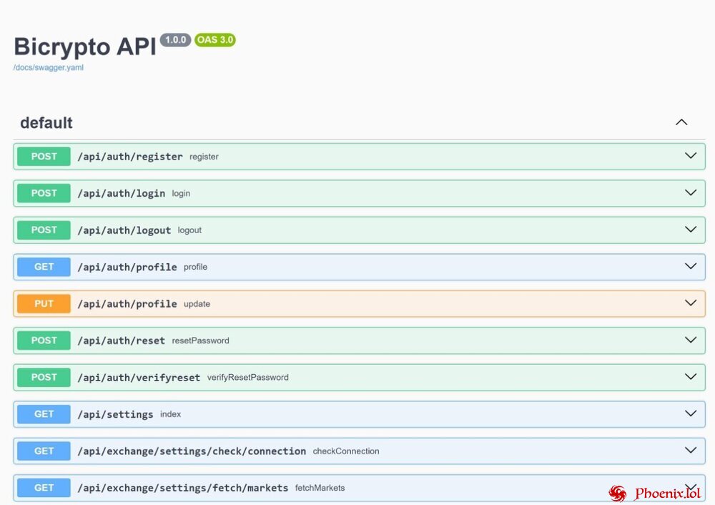Click the POST badge for /api/auth/logout
This screenshot has height=505, width=715.
pos(44,230)
